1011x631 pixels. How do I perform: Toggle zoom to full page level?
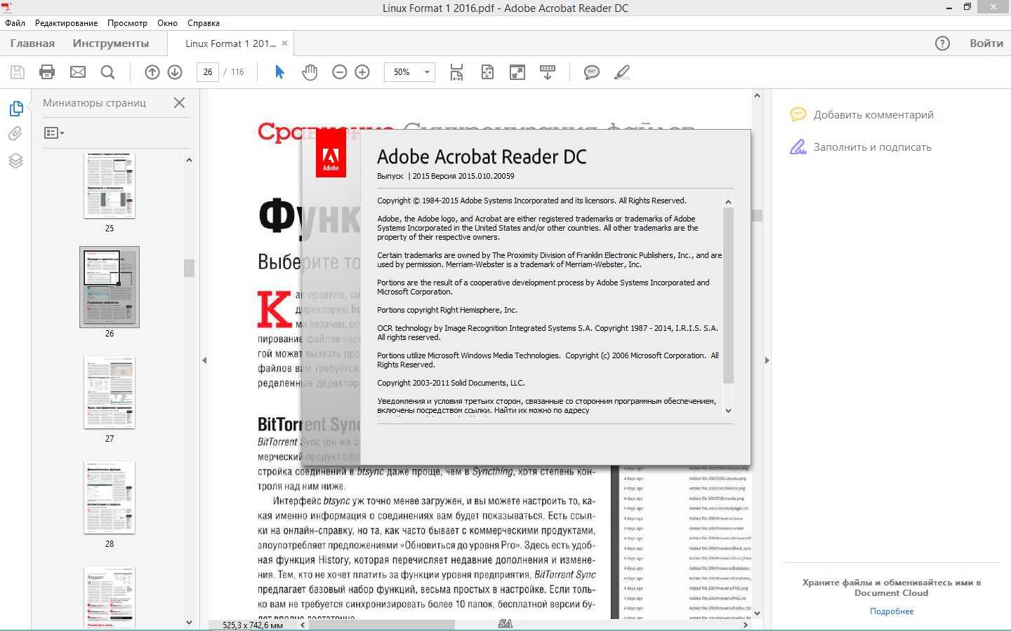coord(487,72)
